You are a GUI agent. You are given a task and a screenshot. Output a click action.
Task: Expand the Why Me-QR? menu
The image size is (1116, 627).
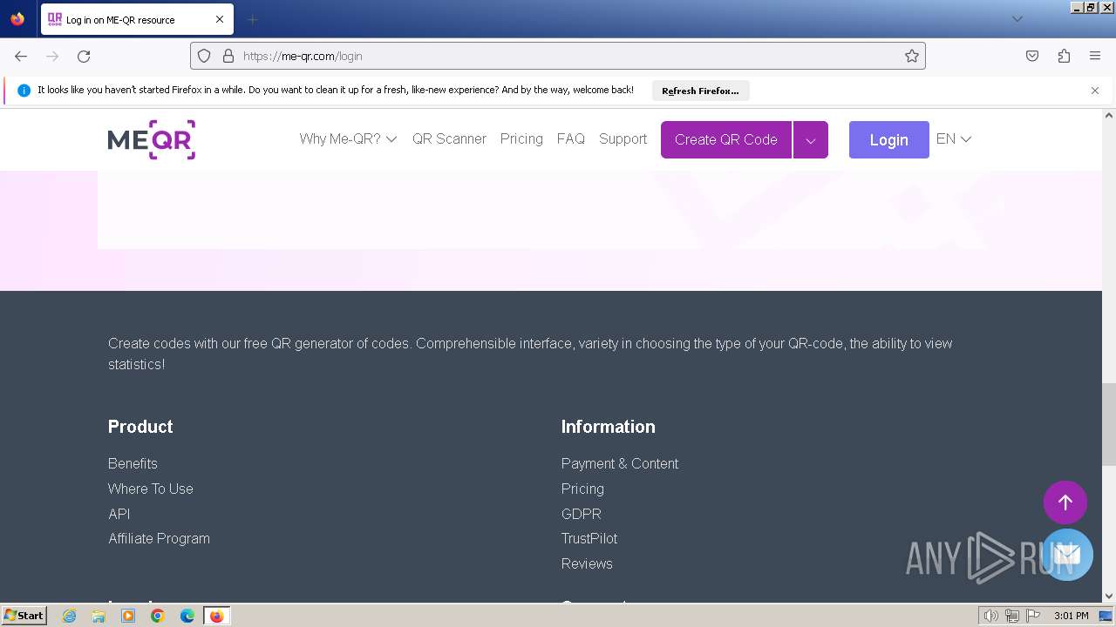348,139
